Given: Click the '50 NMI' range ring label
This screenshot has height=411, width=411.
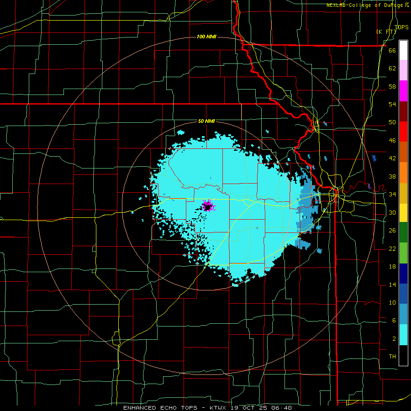Looking at the screenshot, I should [206, 121].
